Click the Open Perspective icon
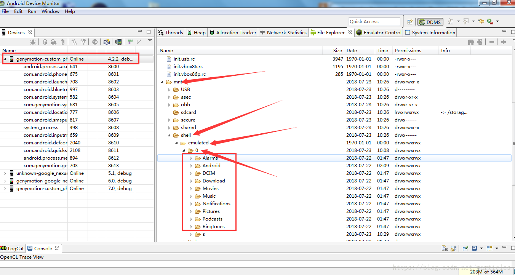Viewport: 515px width, 275px height. pyautogui.click(x=410, y=22)
